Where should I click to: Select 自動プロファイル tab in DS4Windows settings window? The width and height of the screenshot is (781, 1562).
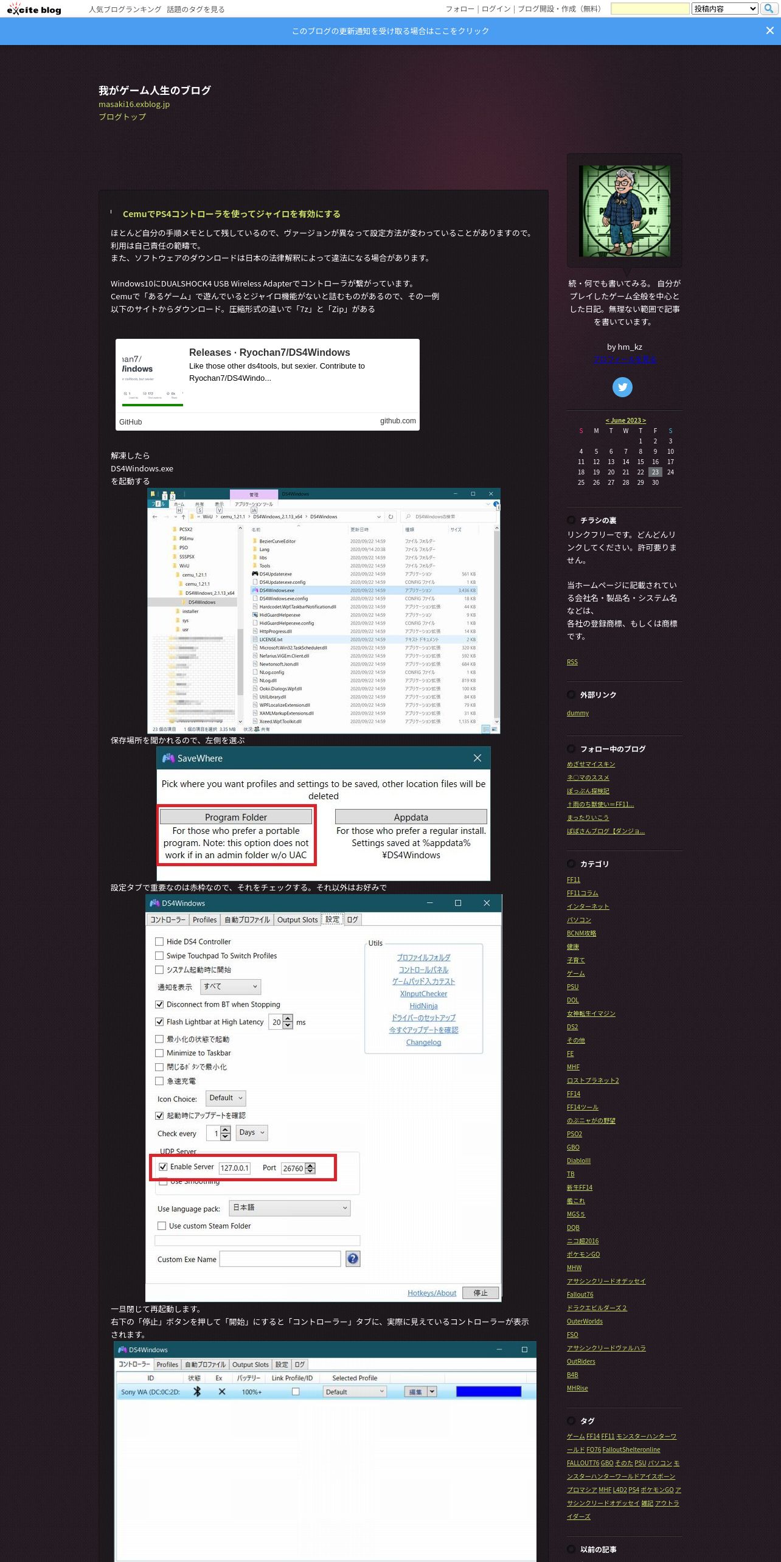(247, 920)
